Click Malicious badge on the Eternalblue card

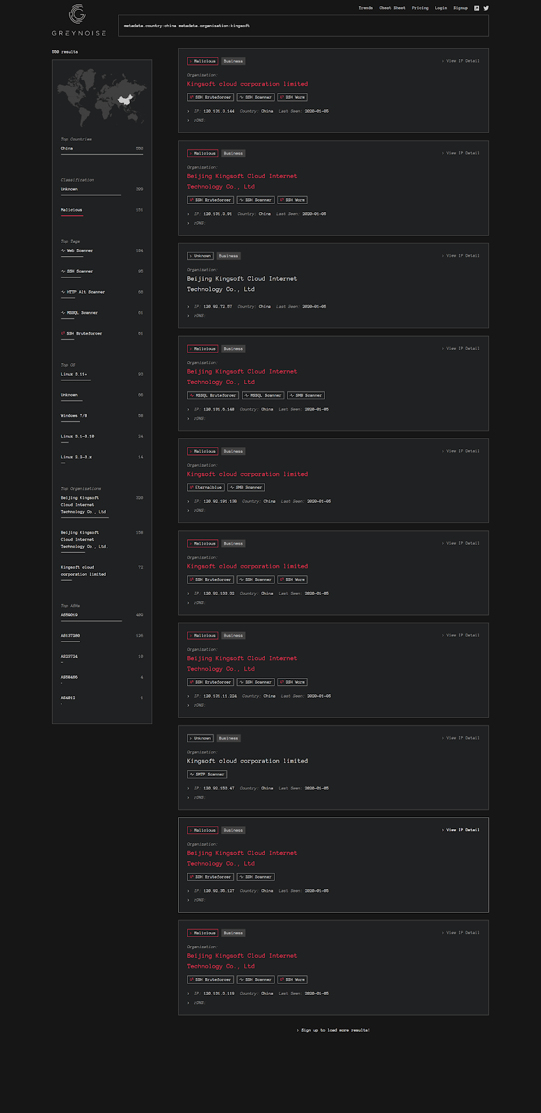202,451
